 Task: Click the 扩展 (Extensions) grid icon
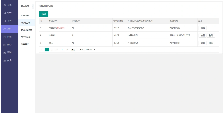[5, 60]
